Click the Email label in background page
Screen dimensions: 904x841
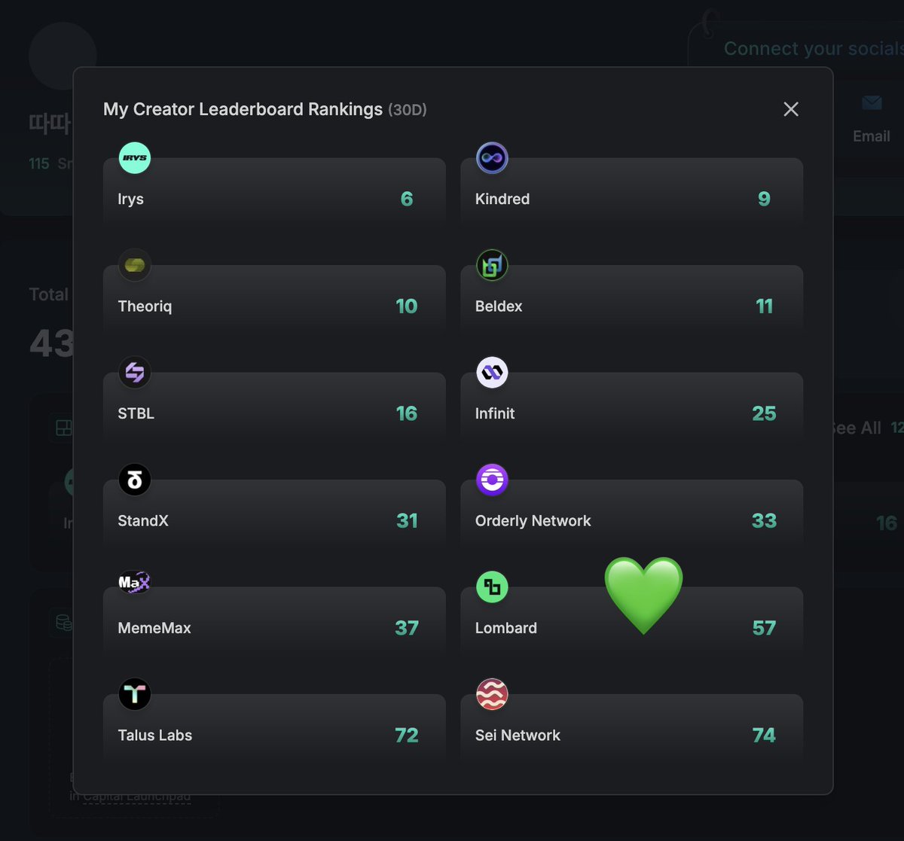click(872, 136)
